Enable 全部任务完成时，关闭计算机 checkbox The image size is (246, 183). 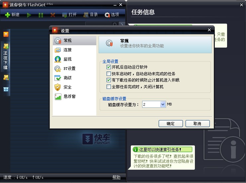[x=109, y=87]
